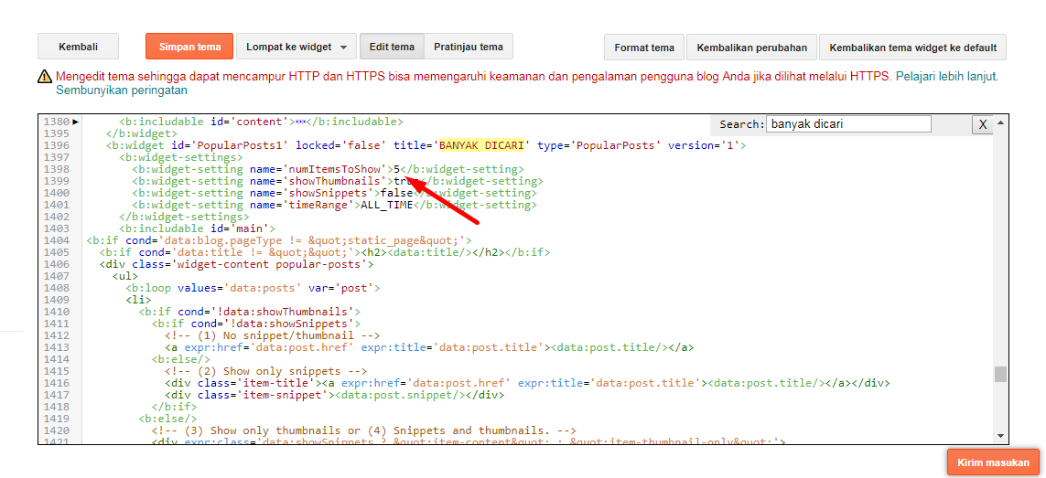Click line number 1404 in the gutter
1046x478 pixels.
point(56,240)
